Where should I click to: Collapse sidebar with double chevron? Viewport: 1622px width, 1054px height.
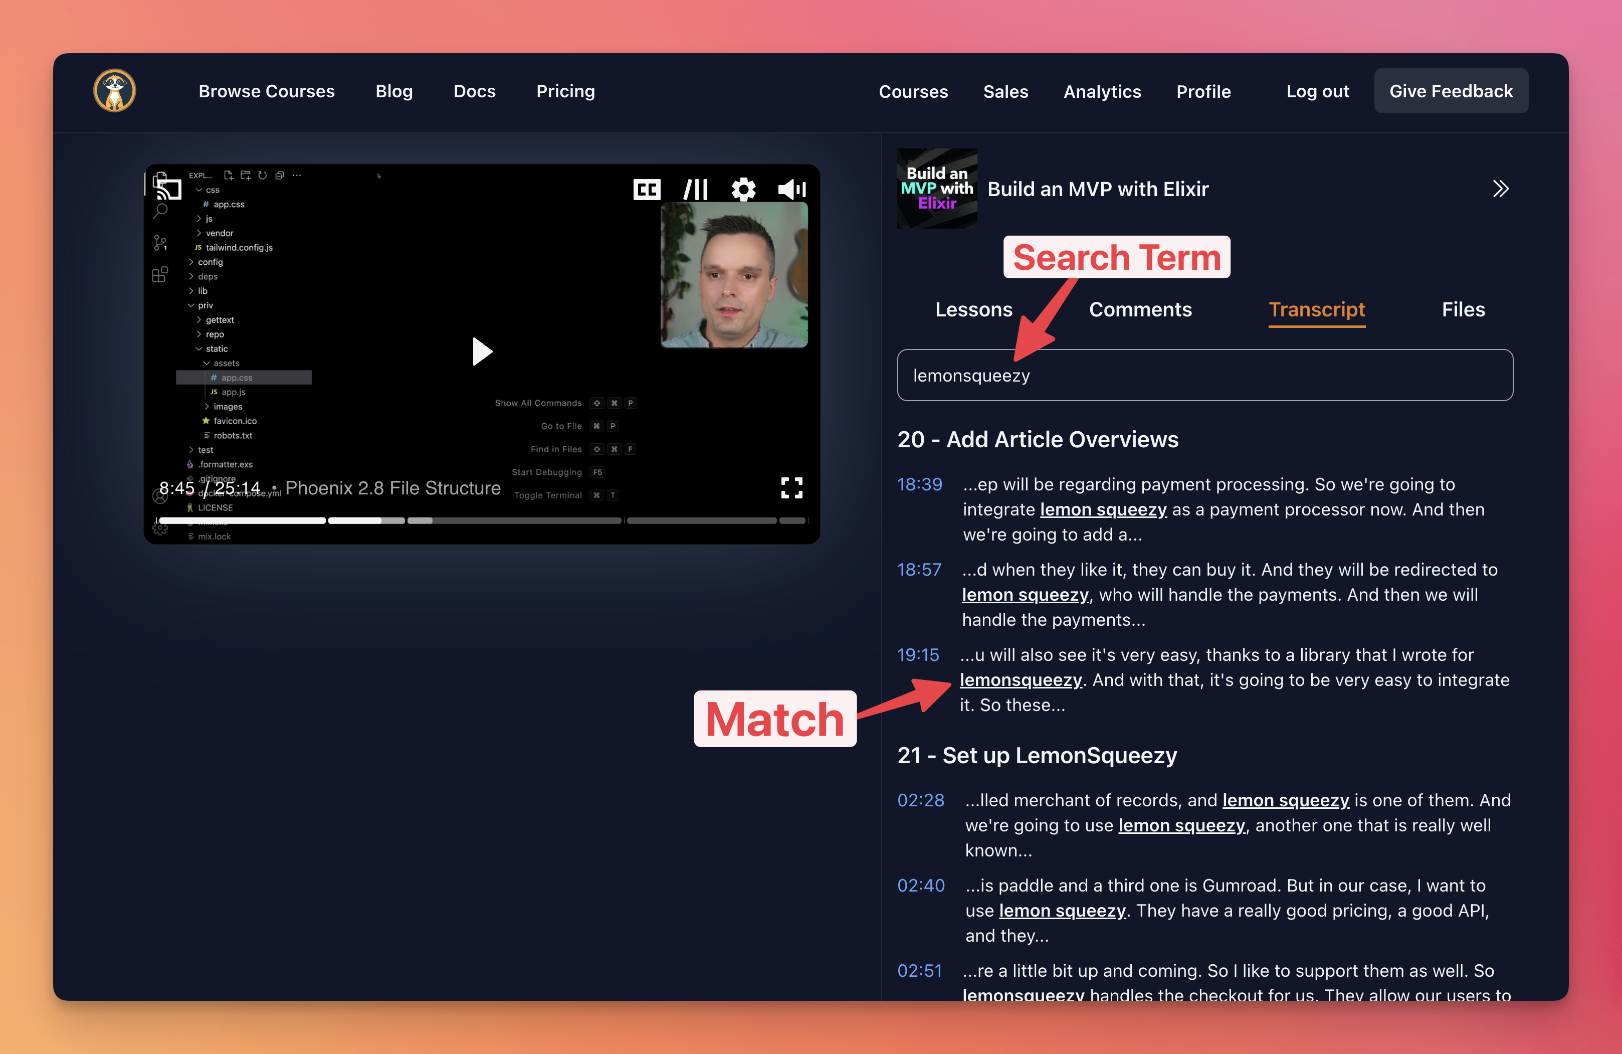coord(1500,189)
